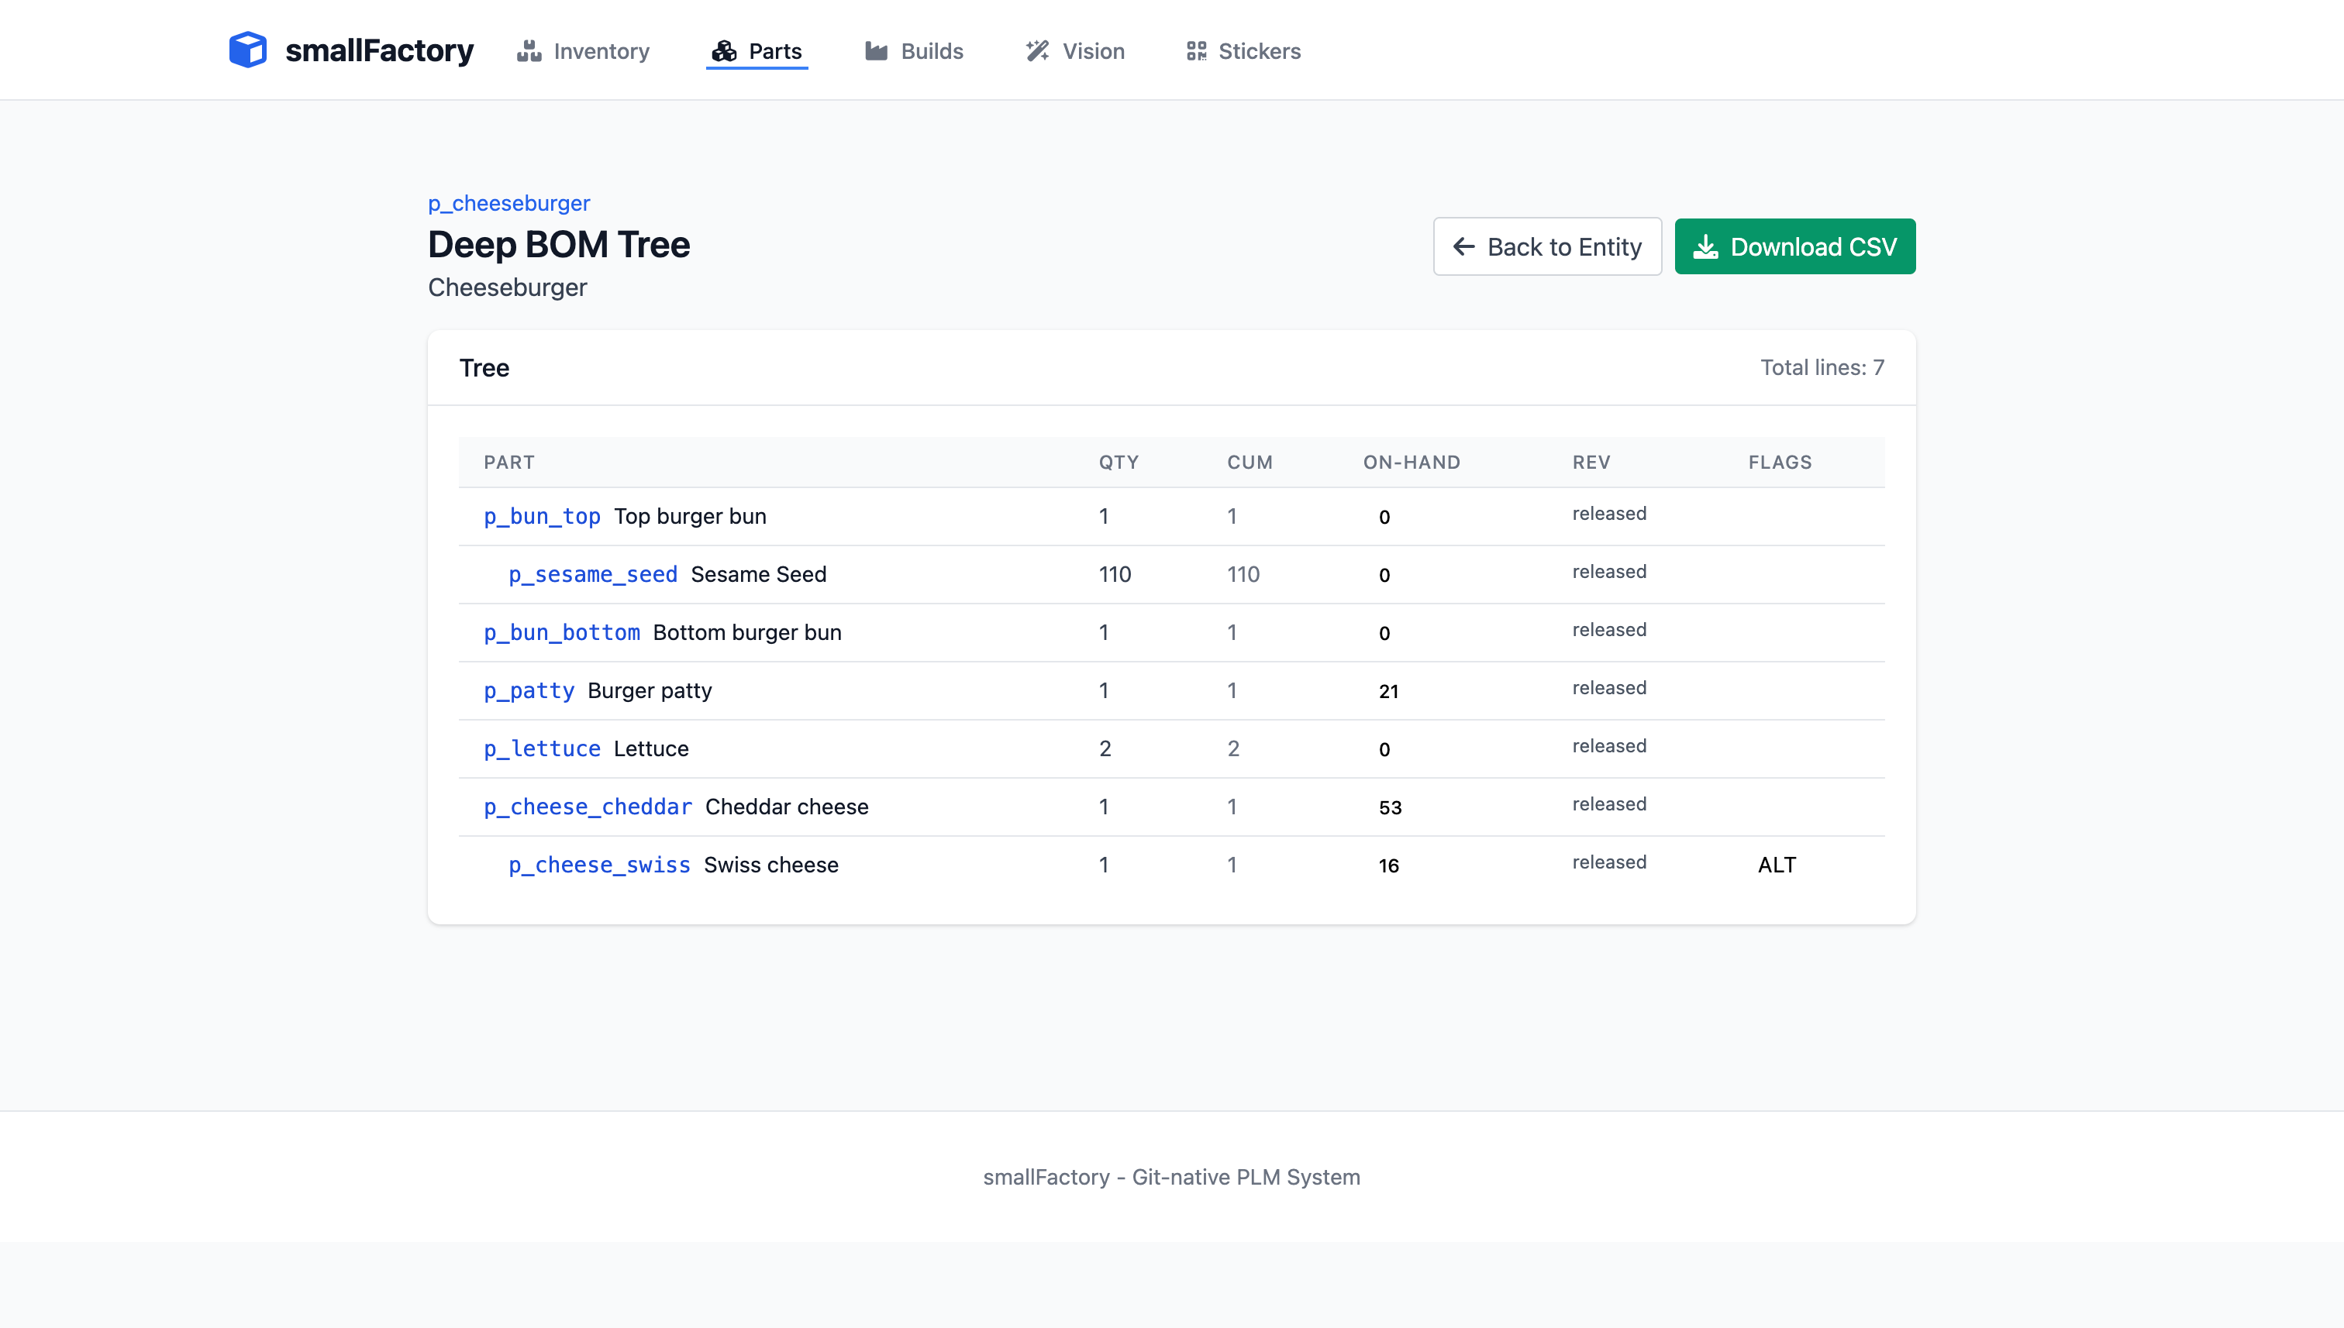Viewport: 2344px width, 1328px height.
Task: Click the Stickers QR code icon
Action: [x=1196, y=51]
